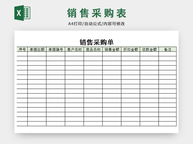Click first empty cell under 备注
This screenshot has width=193, height=144.
tap(168, 54)
